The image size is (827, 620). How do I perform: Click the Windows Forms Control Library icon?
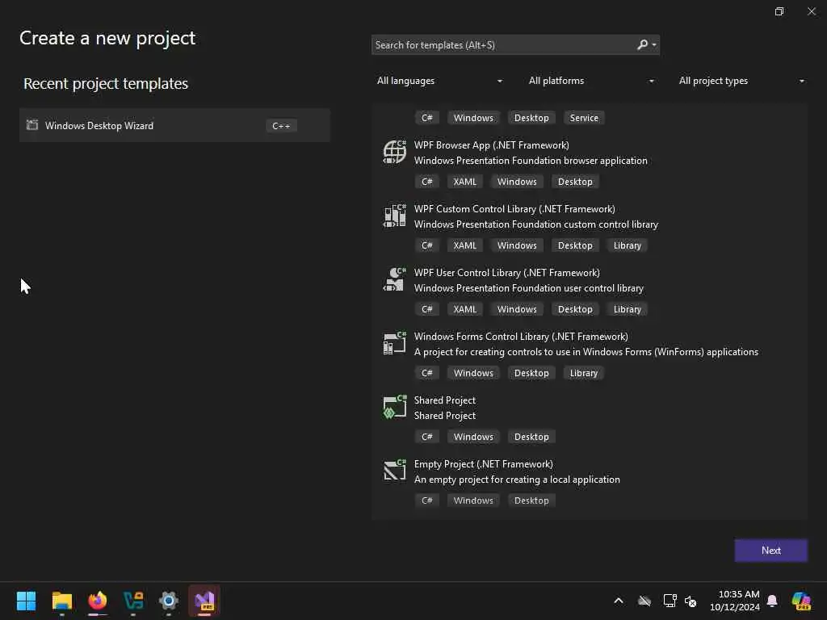(394, 344)
